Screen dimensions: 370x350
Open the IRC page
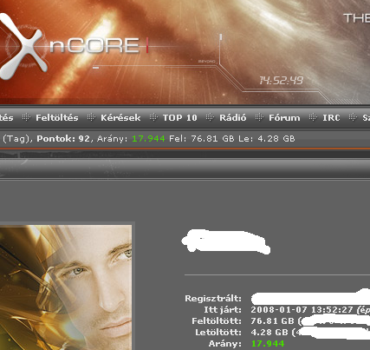tap(331, 118)
